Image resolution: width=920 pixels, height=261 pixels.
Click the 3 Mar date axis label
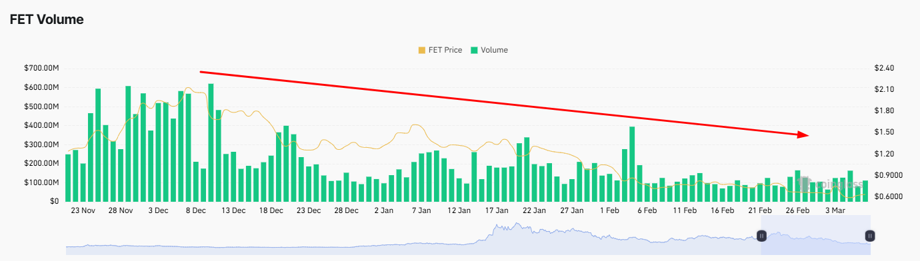(835, 210)
